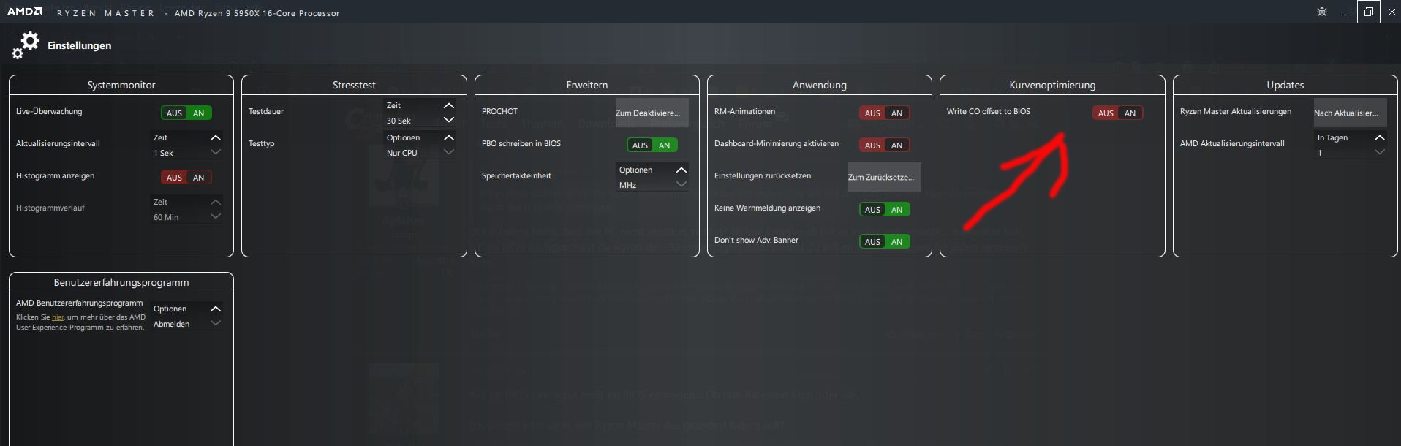Viewport: 1401px width, 446px height.
Task: Close the Ryzen Master window
Action: [x=1391, y=12]
